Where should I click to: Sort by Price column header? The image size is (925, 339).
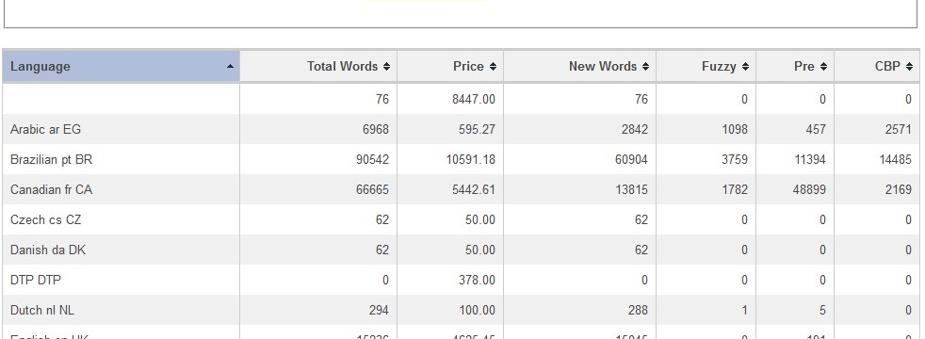[x=450, y=66]
